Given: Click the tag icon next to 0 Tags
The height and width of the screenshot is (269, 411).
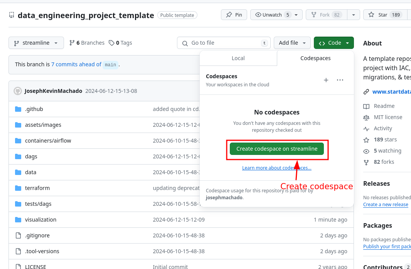Looking at the screenshot, I should [x=111, y=42].
